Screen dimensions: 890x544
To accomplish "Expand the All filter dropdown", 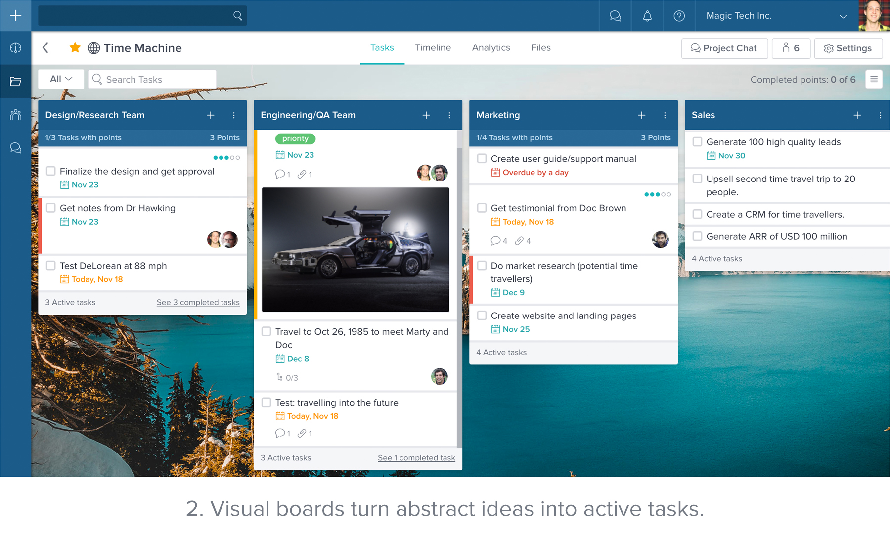I will 61,79.
